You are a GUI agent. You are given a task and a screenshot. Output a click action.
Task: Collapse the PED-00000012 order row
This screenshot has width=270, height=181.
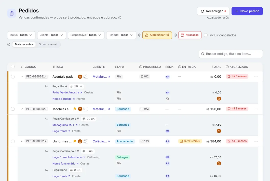coord(22,141)
